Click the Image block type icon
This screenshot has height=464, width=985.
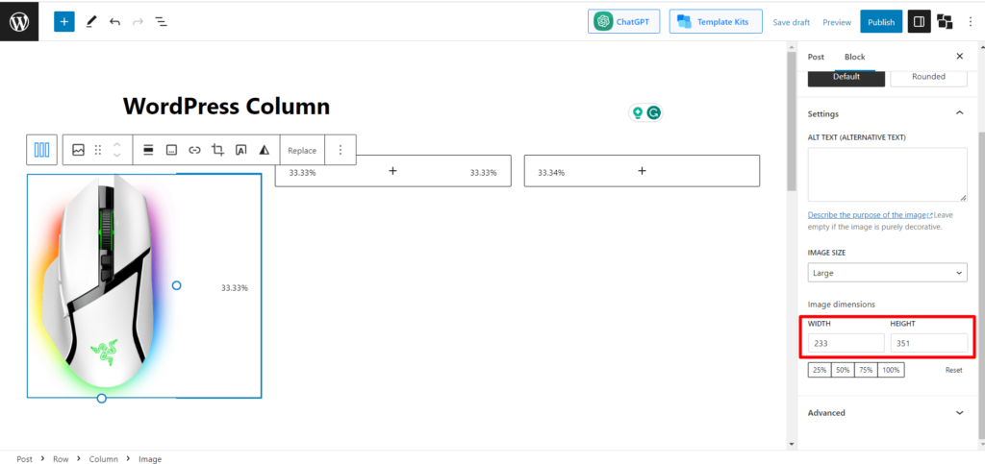tap(78, 150)
